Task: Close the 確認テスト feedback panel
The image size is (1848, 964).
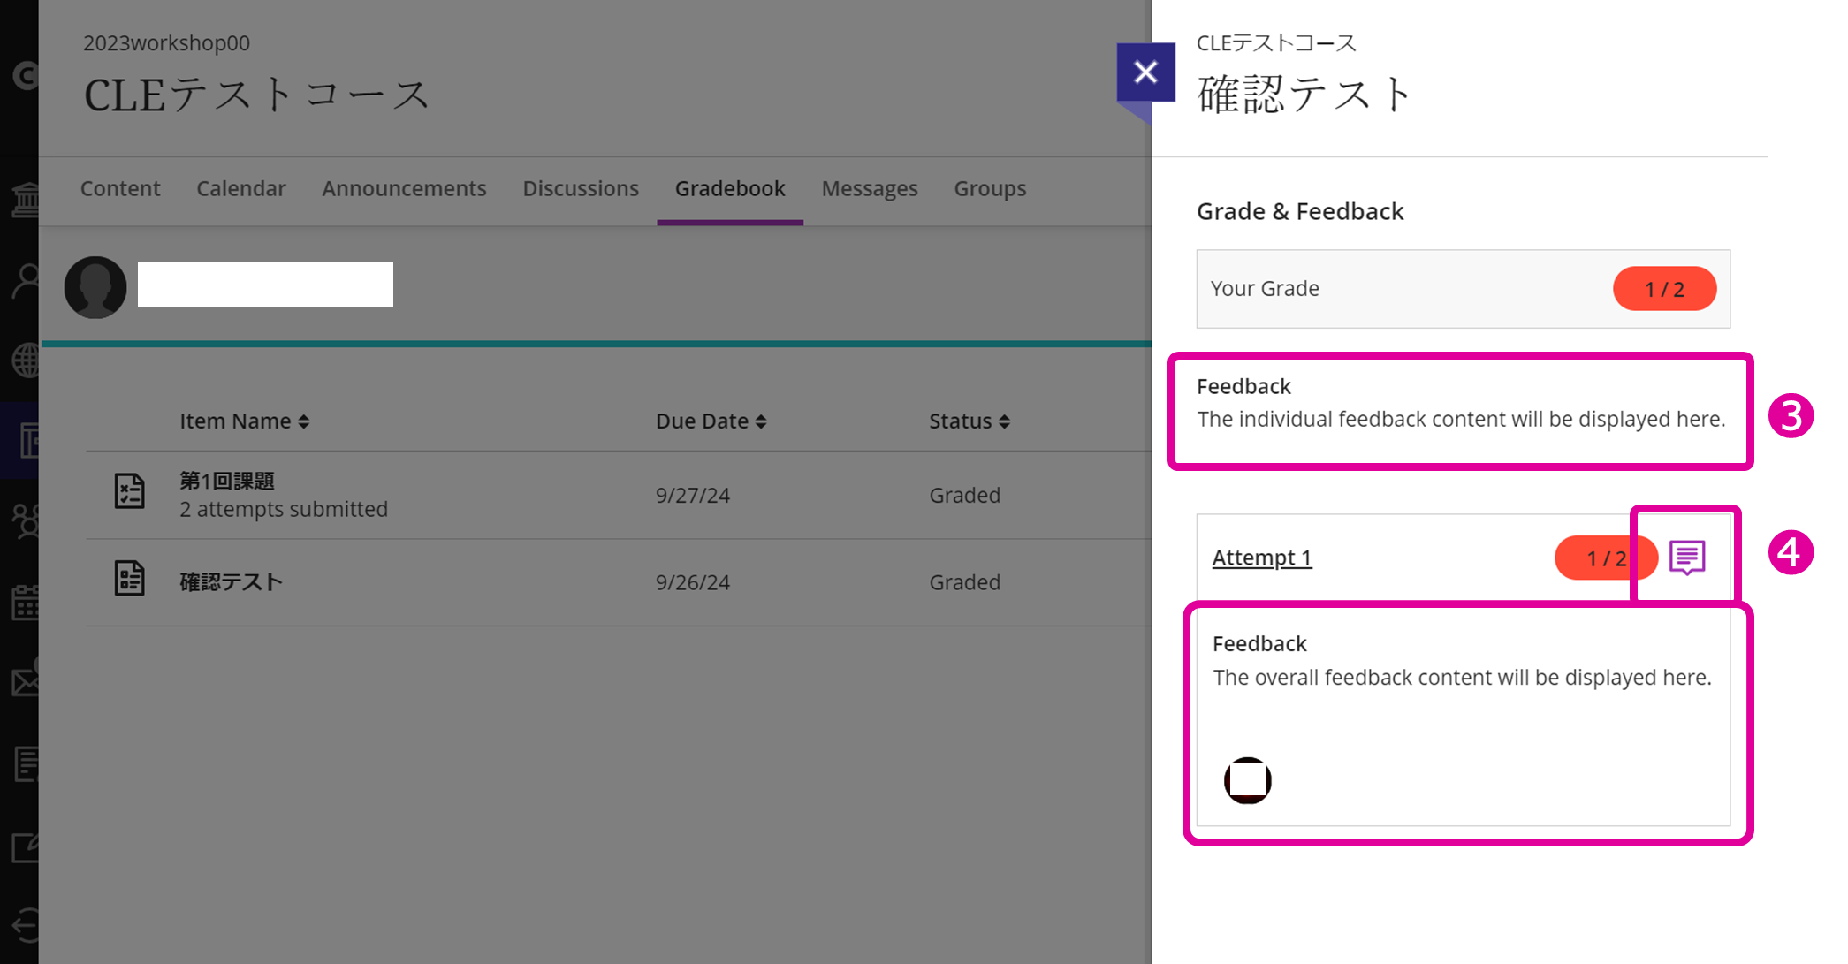Action: point(1145,72)
